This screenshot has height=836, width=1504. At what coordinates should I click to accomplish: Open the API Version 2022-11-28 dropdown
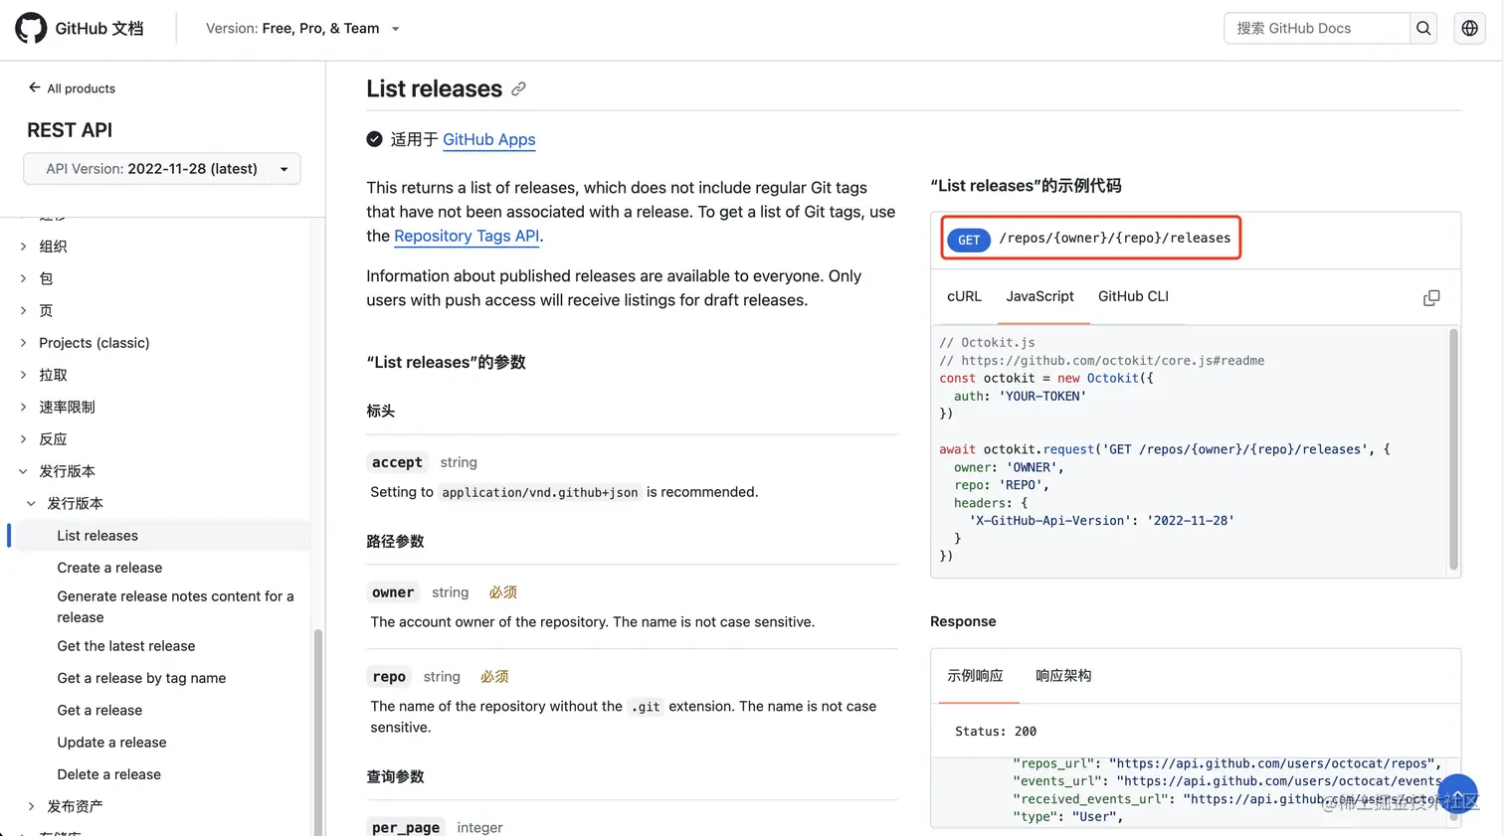(x=162, y=169)
